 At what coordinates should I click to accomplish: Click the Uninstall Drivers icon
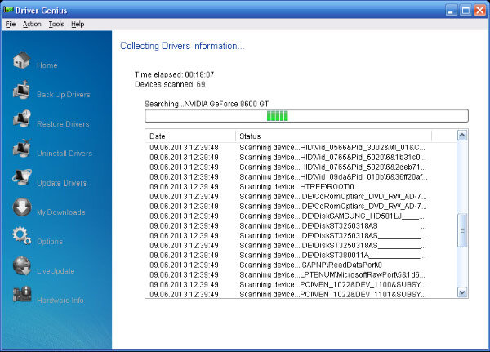point(21,148)
